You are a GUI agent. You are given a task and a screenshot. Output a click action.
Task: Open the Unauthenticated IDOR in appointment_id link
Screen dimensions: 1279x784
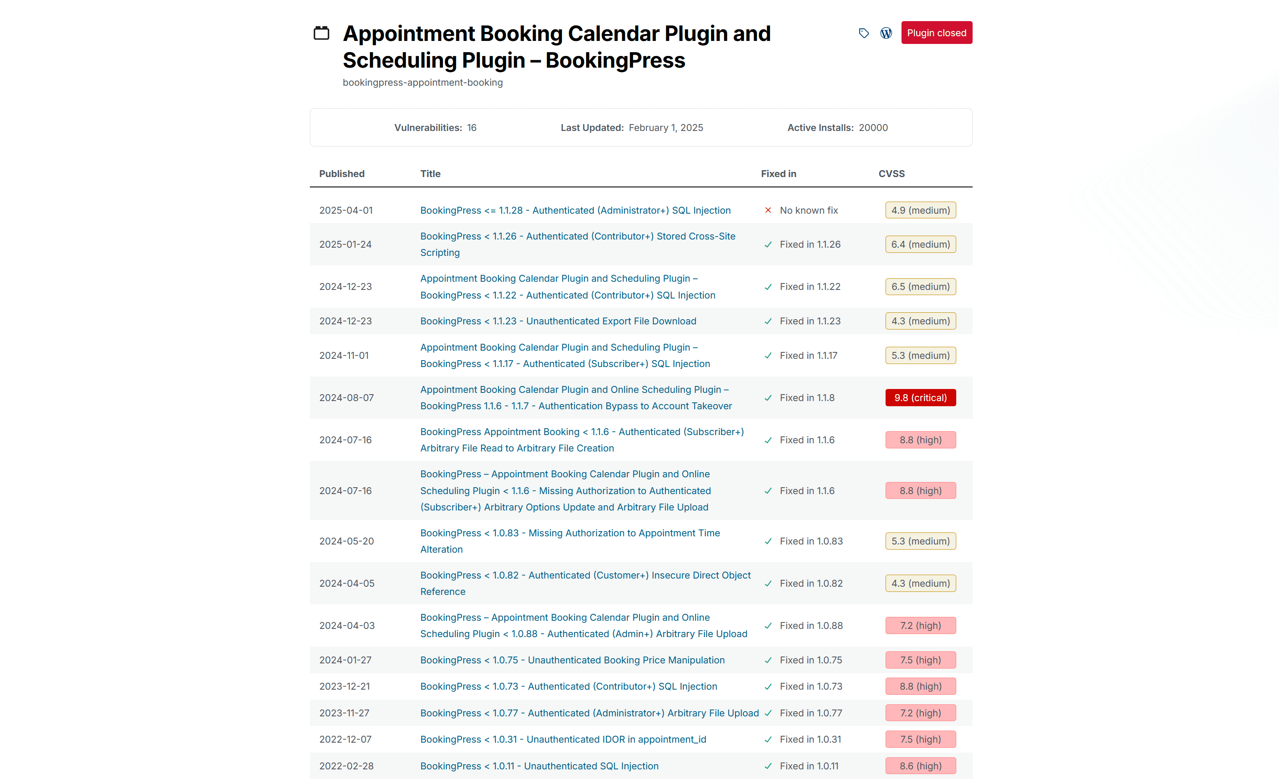563,739
